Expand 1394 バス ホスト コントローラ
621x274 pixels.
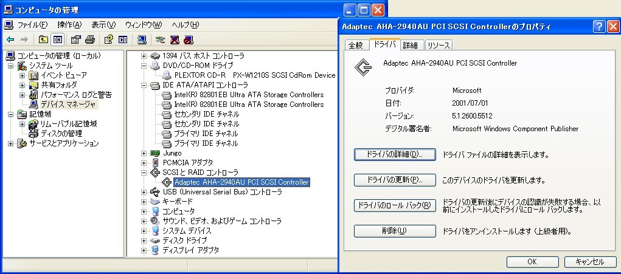(x=144, y=56)
